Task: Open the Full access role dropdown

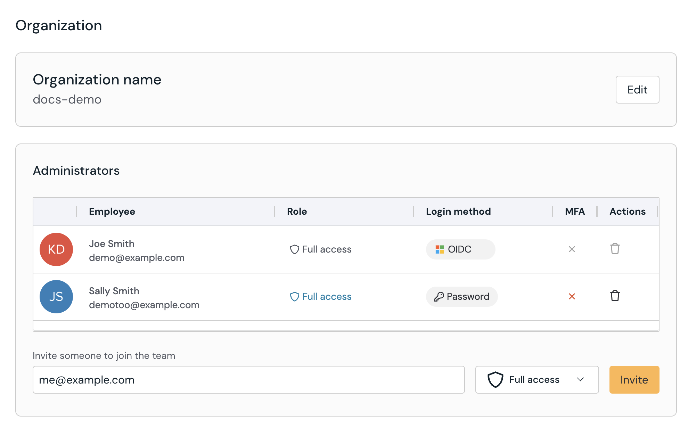Action: point(537,380)
